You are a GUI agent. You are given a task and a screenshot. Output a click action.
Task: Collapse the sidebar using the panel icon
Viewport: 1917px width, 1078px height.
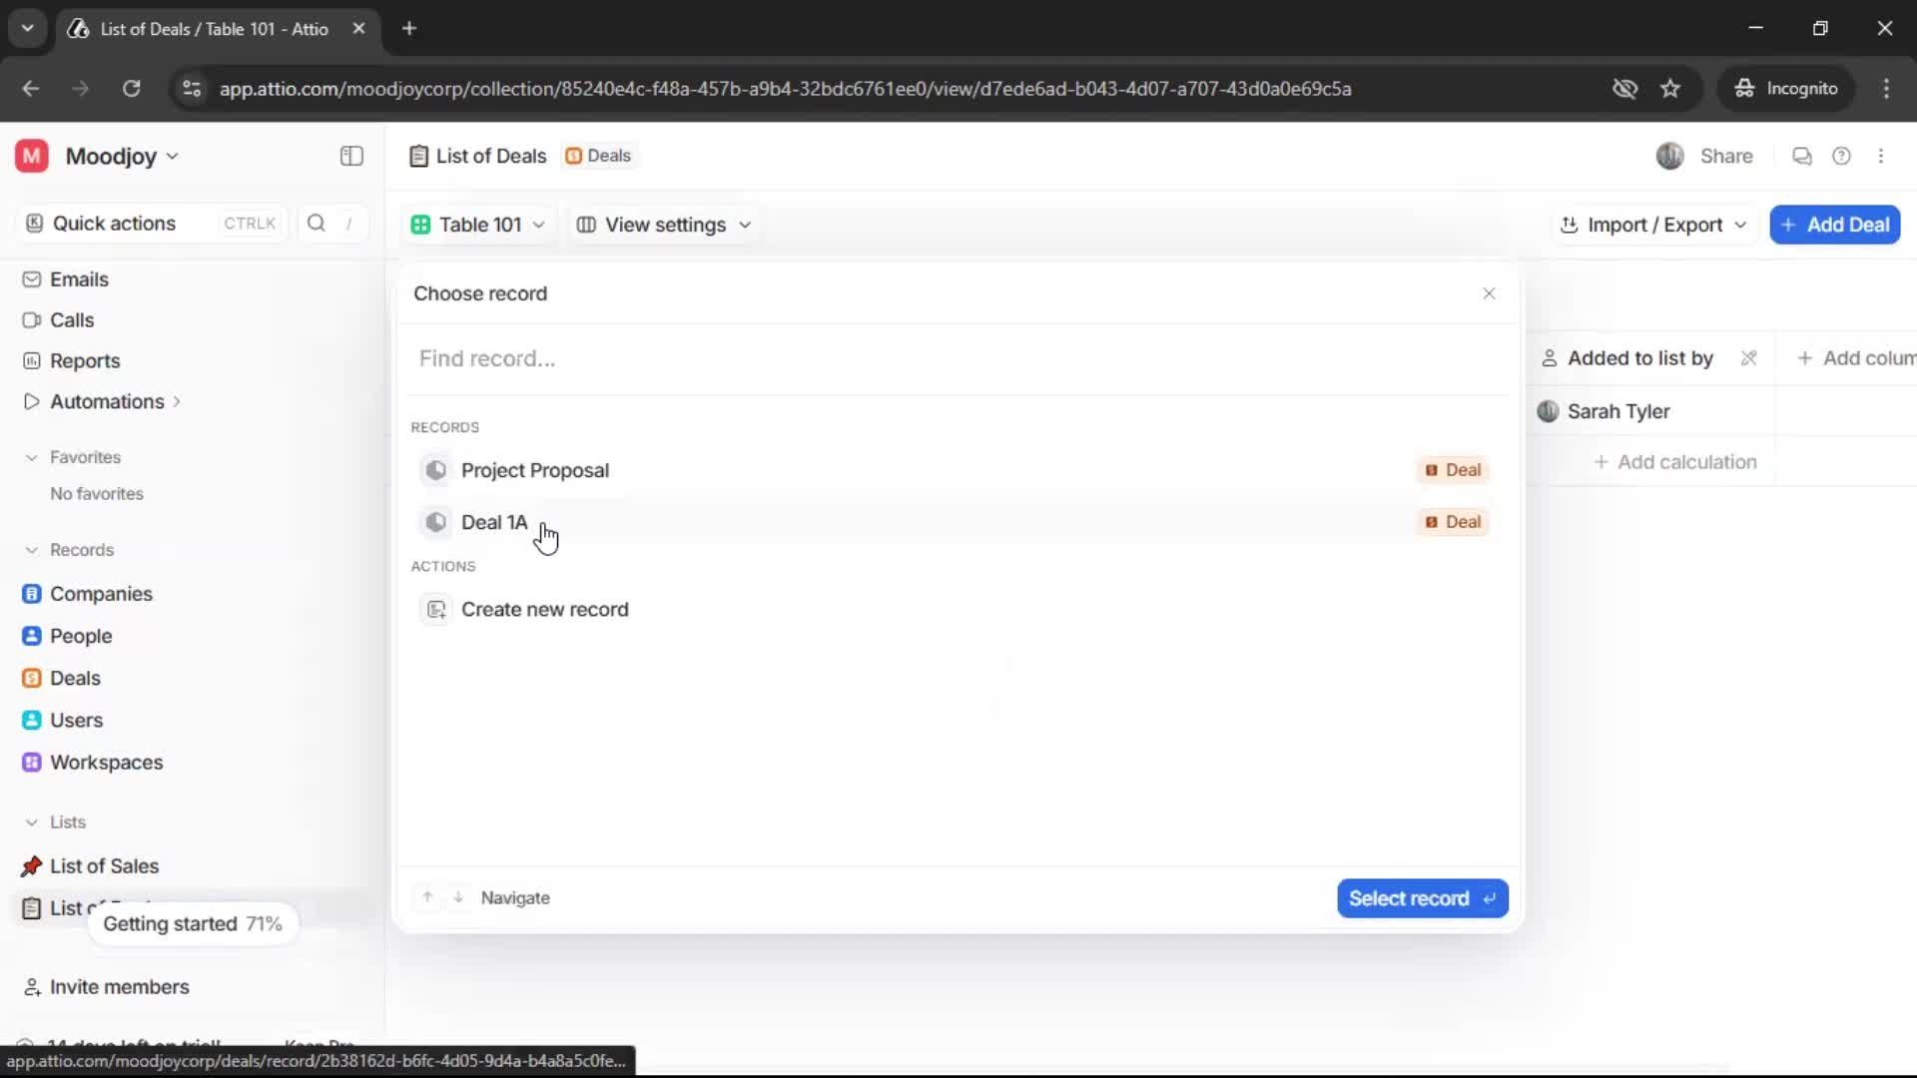[350, 156]
